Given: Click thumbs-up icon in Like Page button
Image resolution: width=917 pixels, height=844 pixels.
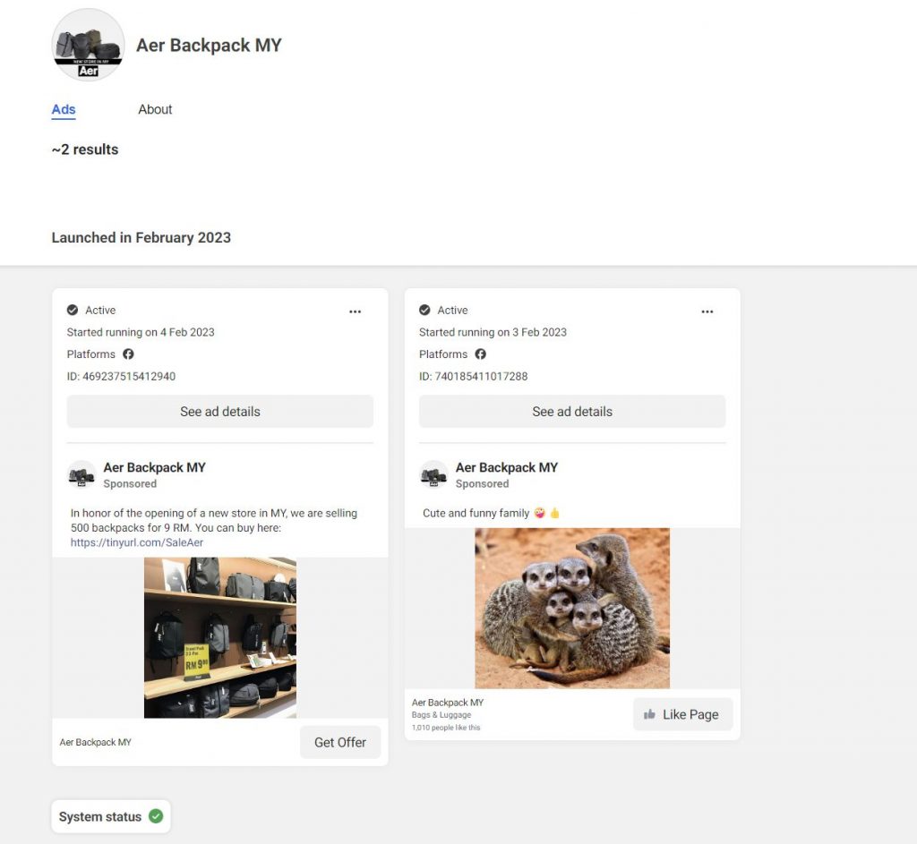Looking at the screenshot, I should point(649,714).
